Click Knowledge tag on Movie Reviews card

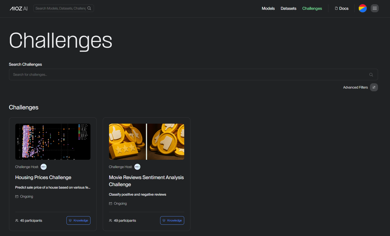[x=172, y=220]
